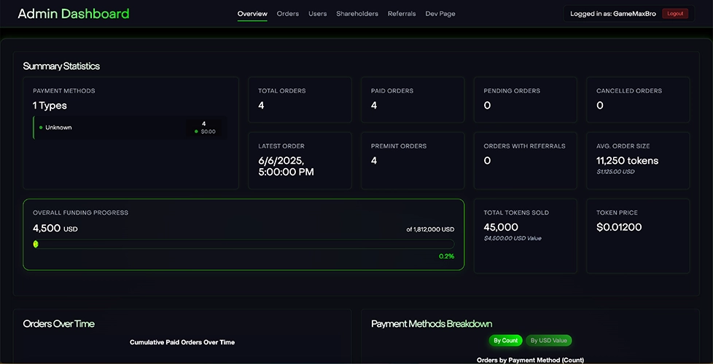Click the green dot beside Unknown

coord(41,128)
